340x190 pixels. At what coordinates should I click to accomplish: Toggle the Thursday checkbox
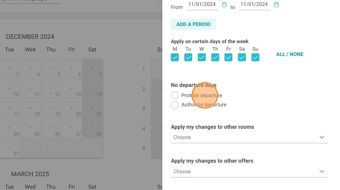pyautogui.click(x=215, y=58)
